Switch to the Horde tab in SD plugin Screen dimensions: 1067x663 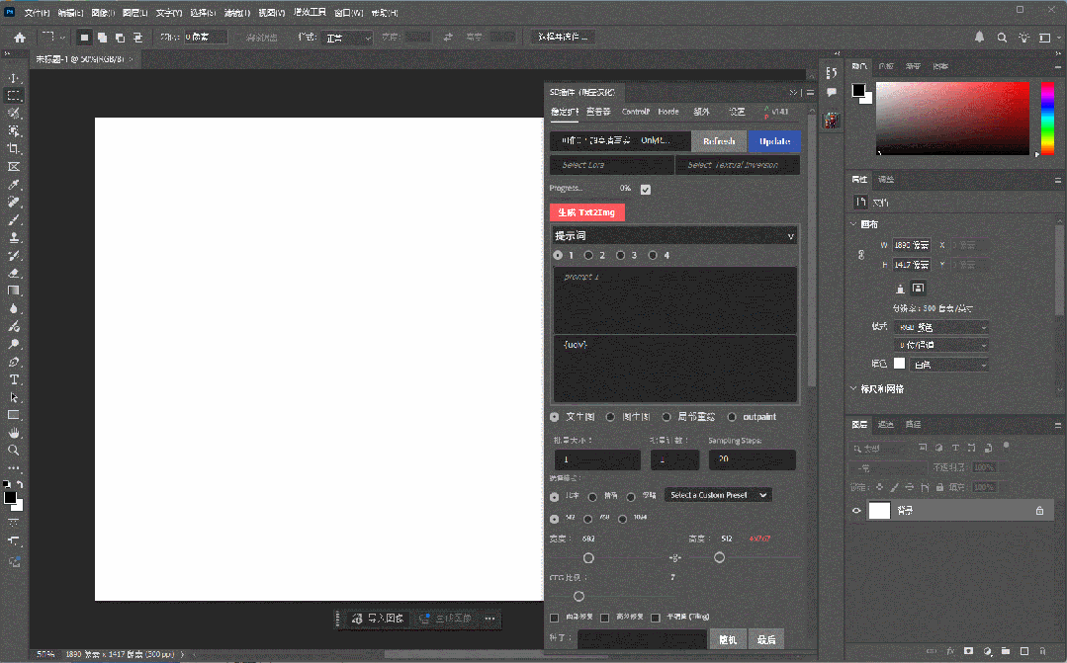[x=668, y=112]
